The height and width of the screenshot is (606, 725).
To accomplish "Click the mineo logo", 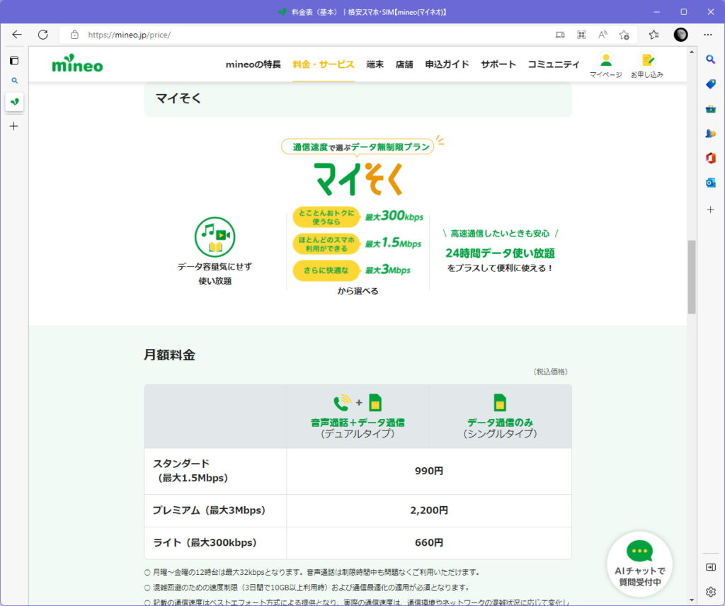I will coord(77,64).
